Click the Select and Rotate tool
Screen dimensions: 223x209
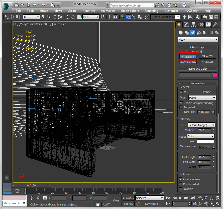click(73, 17)
